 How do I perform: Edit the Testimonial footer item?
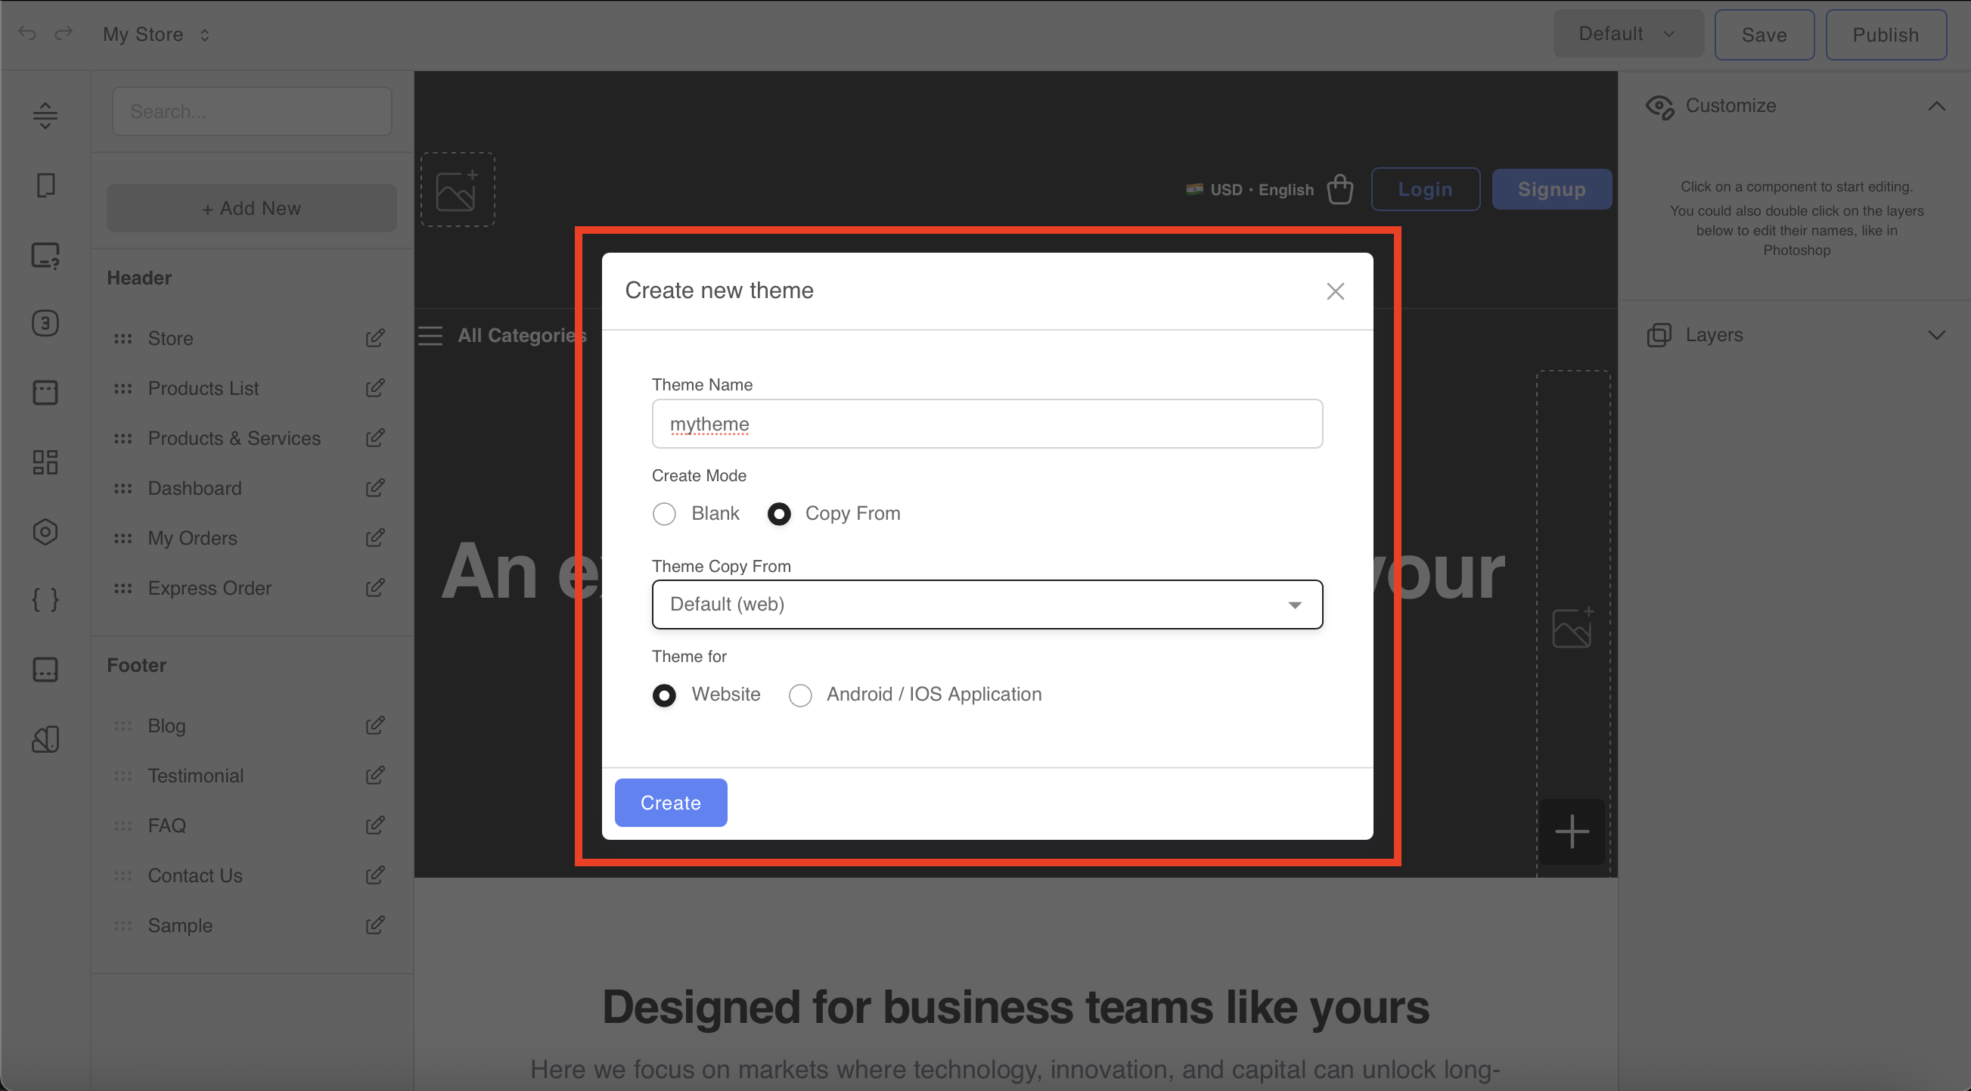375,776
